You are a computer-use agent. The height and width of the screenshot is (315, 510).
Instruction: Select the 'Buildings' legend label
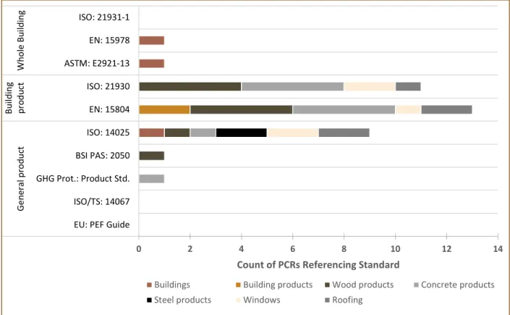point(172,285)
